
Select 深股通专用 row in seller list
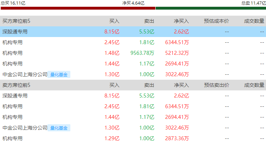click(x=133, y=96)
